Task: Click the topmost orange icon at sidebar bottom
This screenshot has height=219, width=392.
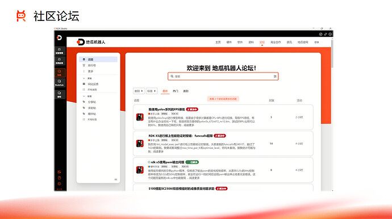Action: pos(59,172)
